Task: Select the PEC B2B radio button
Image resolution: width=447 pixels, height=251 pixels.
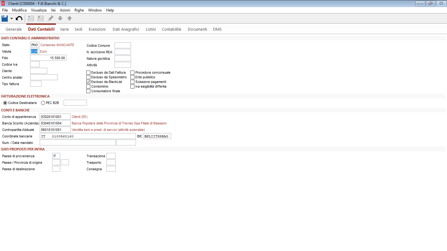Action: [x=43, y=103]
